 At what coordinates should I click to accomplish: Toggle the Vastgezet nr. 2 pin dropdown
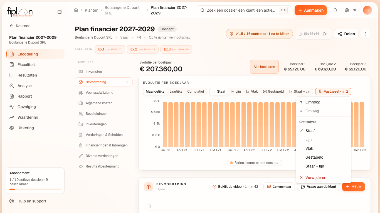(333, 92)
